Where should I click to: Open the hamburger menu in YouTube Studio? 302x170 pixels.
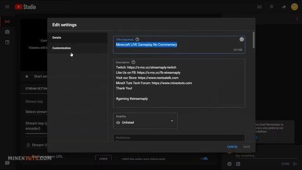(x=8, y=7)
